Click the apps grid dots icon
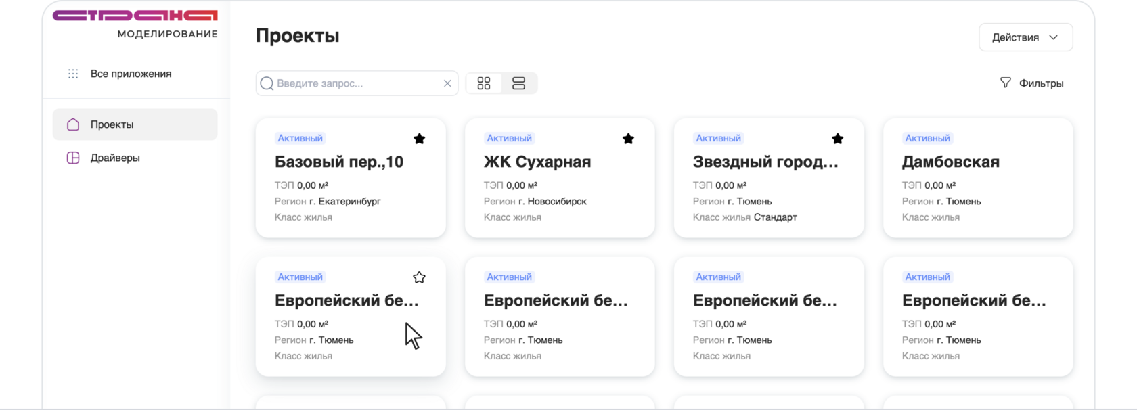1137x410 pixels. [73, 74]
